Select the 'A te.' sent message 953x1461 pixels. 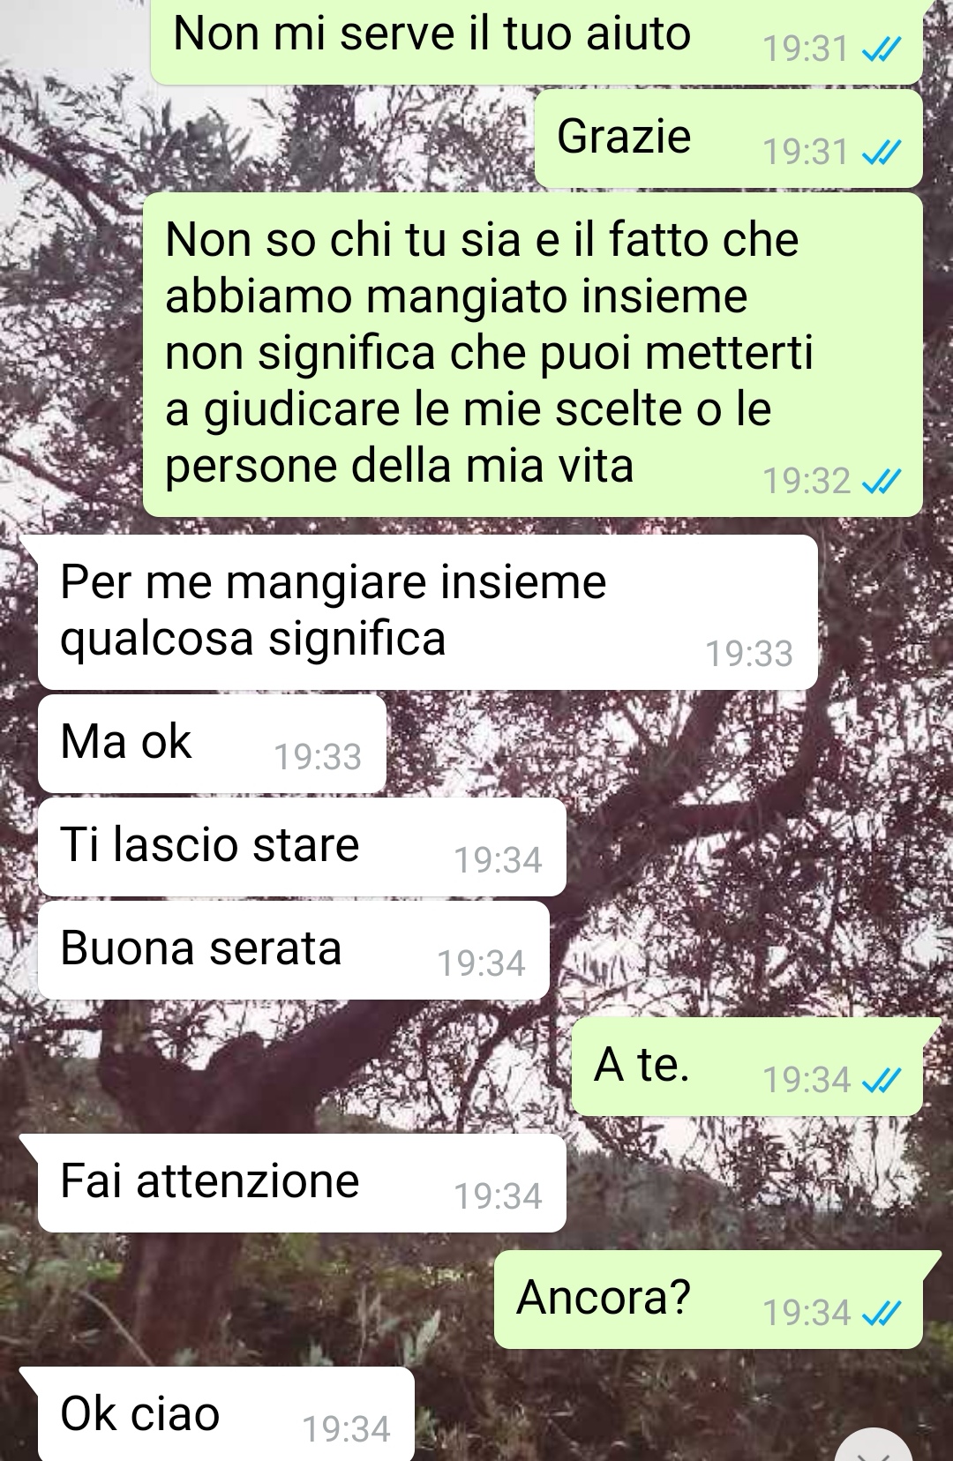(748, 1067)
